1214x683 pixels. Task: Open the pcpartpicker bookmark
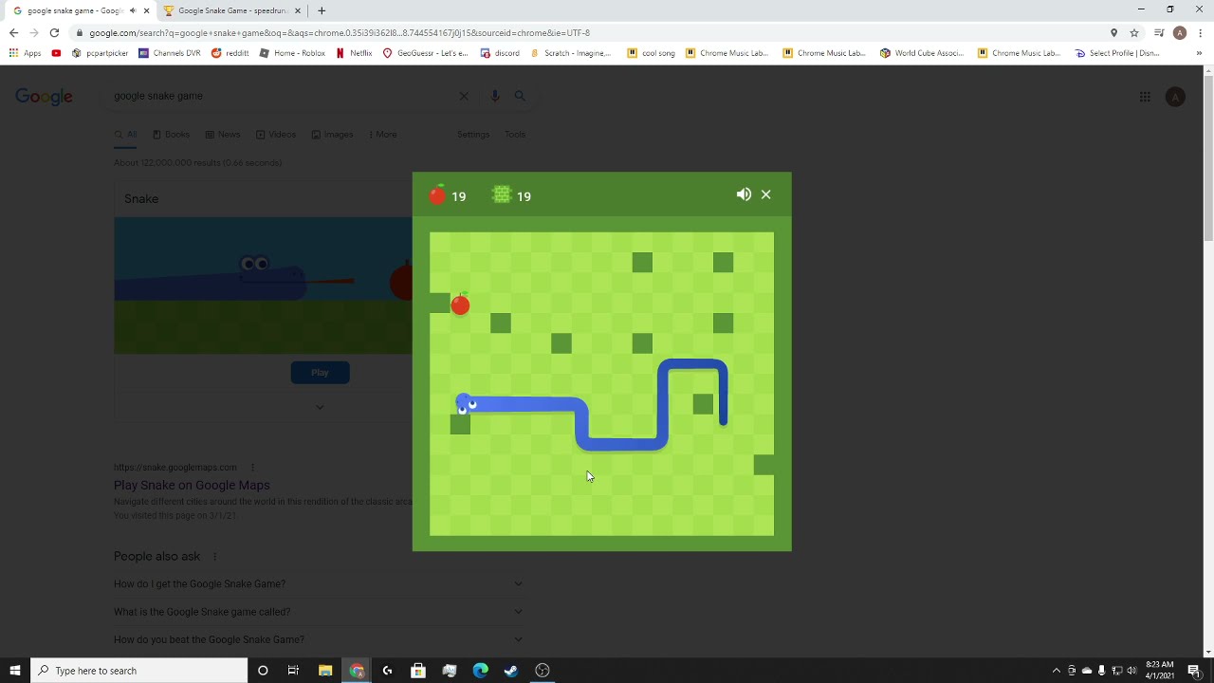(x=101, y=53)
